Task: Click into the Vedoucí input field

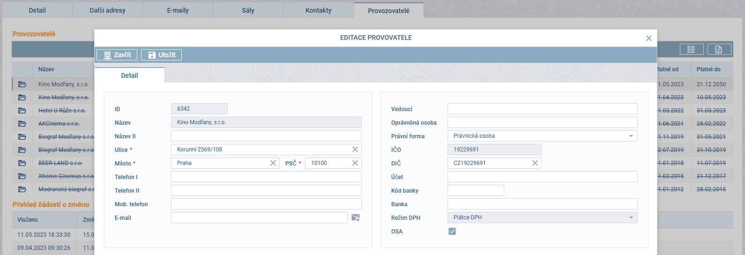Action: point(542,109)
